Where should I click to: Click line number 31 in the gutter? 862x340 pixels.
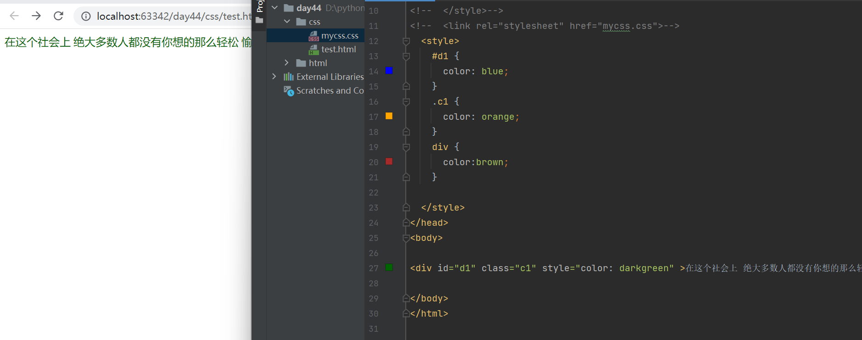374,329
